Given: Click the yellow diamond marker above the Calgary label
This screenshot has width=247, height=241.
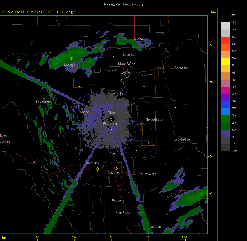Looking at the screenshot, I should coord(116,169).
